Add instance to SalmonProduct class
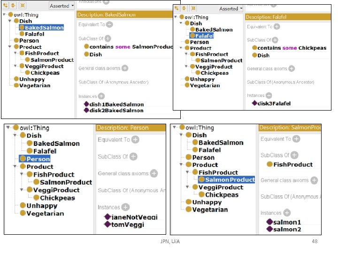The image size is (338, 253). pos(287,213)
